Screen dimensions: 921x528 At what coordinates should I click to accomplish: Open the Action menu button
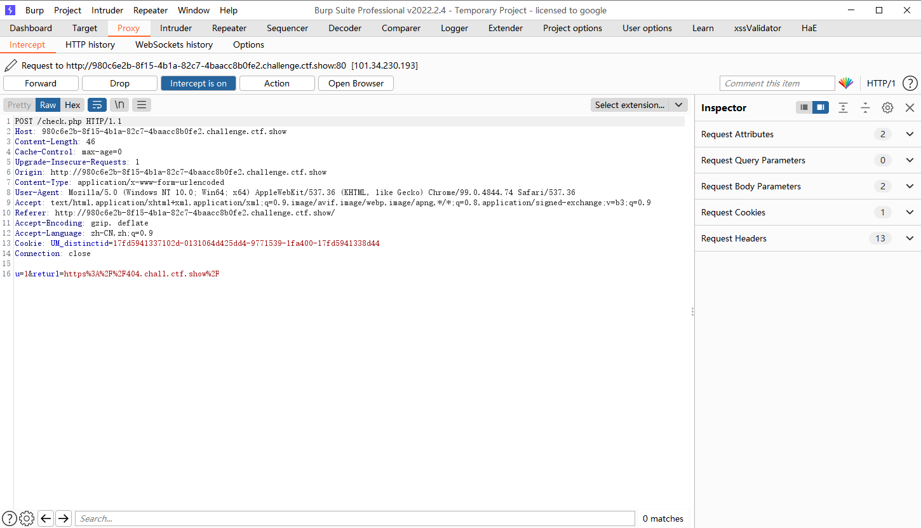(277, 83)
